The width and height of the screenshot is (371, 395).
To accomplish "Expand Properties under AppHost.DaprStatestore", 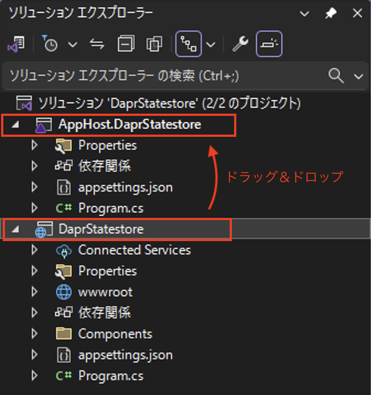I will (35, 145).
